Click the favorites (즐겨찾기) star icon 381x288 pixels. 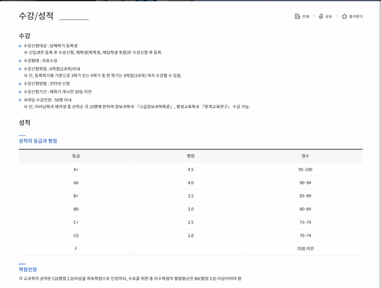tap(344, 16)
